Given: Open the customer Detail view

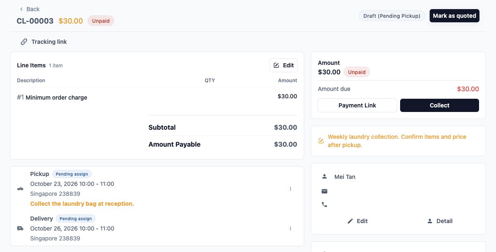Looking at the screenshot, I should pyautogui.click(x=440, y=221).
